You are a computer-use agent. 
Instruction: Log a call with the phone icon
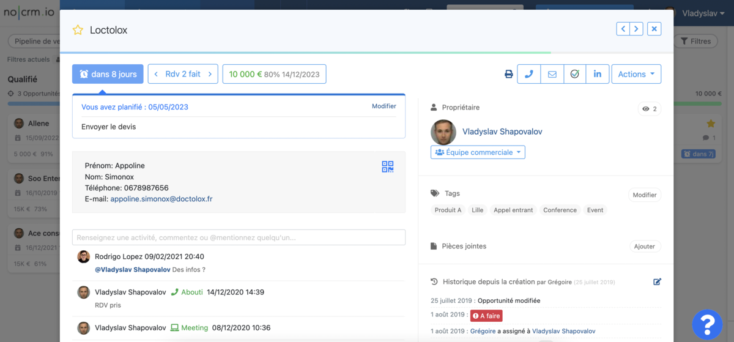(528, 74)
